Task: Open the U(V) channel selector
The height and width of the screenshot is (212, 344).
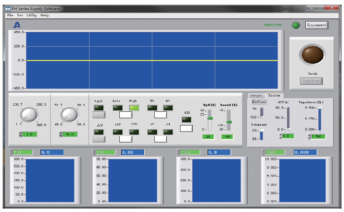Action: [22, 152]
